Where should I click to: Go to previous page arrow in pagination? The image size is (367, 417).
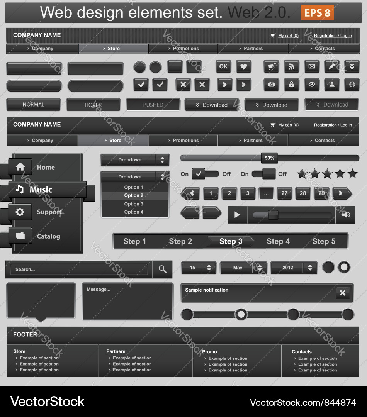point(190,193)
